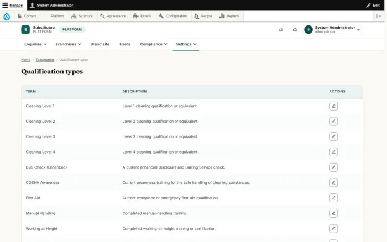The height and width of the screenshot is (242, 387).
Task: Click the Substitutoo S logo
Action: point(25,30)
